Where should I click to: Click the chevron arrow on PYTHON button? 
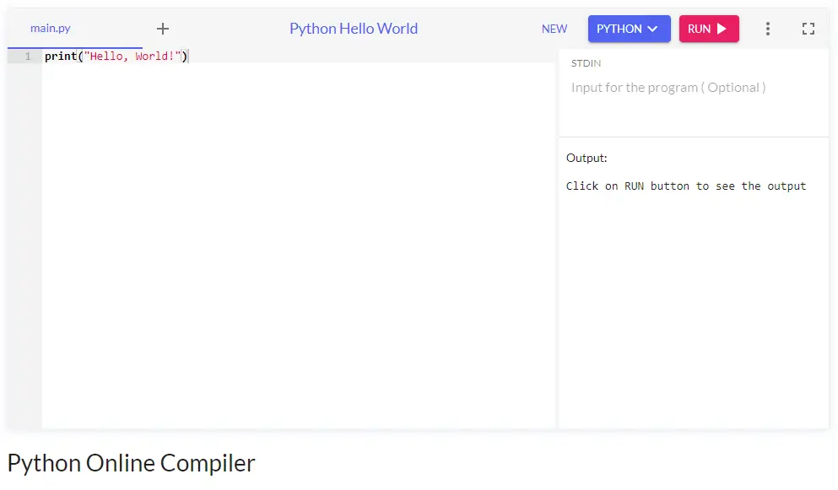[652, 29]
